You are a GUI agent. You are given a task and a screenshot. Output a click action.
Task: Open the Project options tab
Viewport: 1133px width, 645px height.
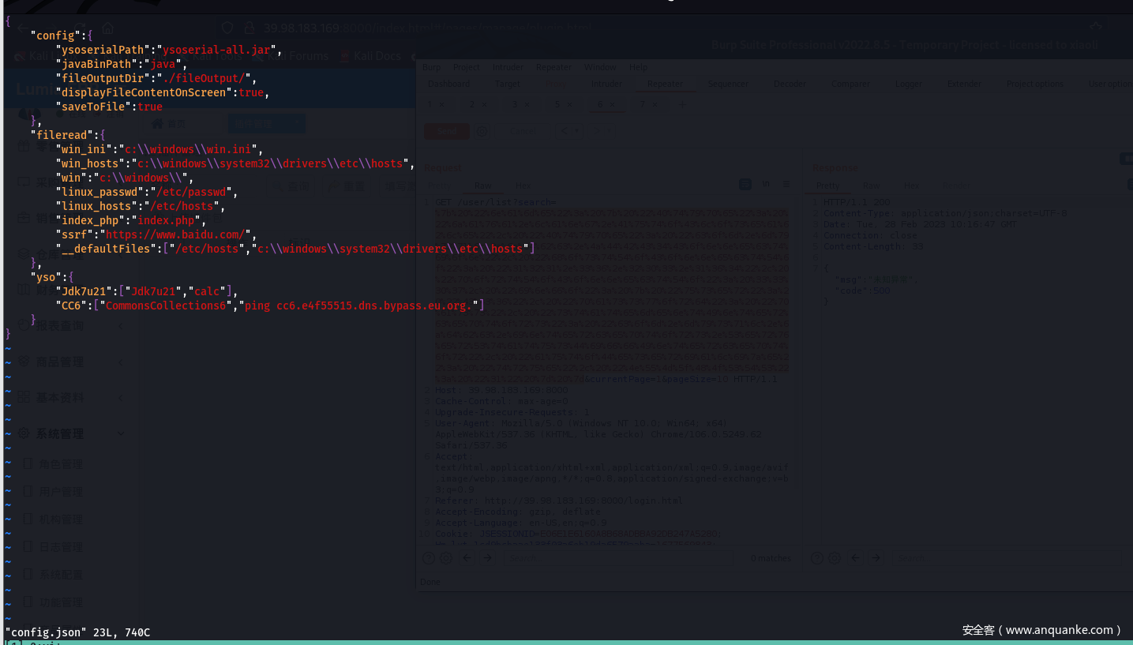tap(1034, 84)
